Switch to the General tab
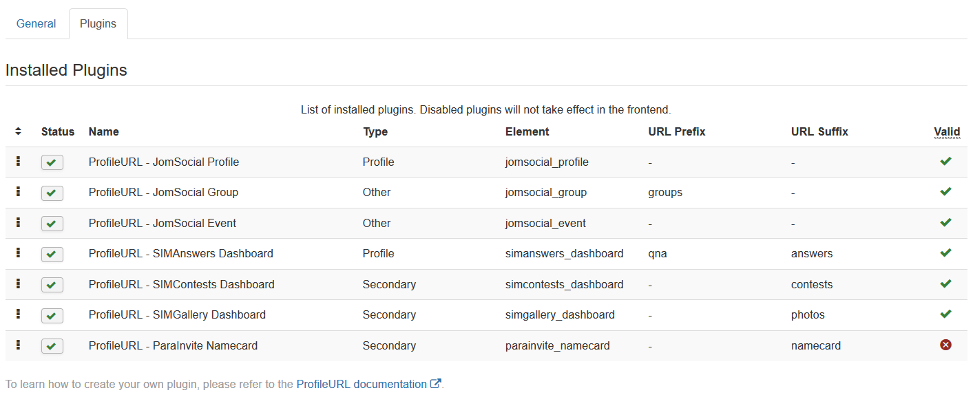This screenshot has width=973, height=397. (36, 23)
